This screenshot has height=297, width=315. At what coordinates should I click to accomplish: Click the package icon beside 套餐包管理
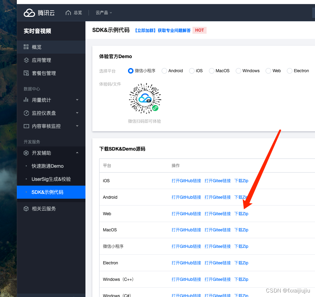point(26,73)
